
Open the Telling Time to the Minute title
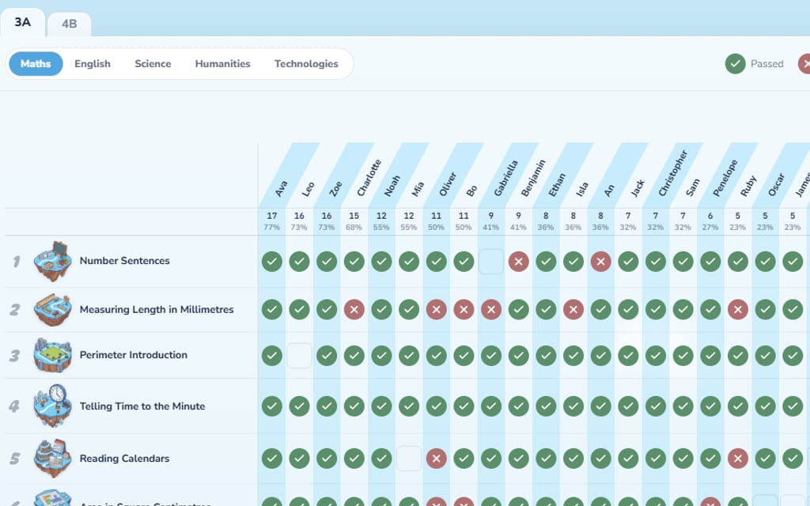coord(142,406)
